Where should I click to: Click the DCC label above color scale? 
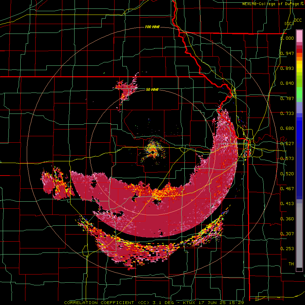[298, 20]
